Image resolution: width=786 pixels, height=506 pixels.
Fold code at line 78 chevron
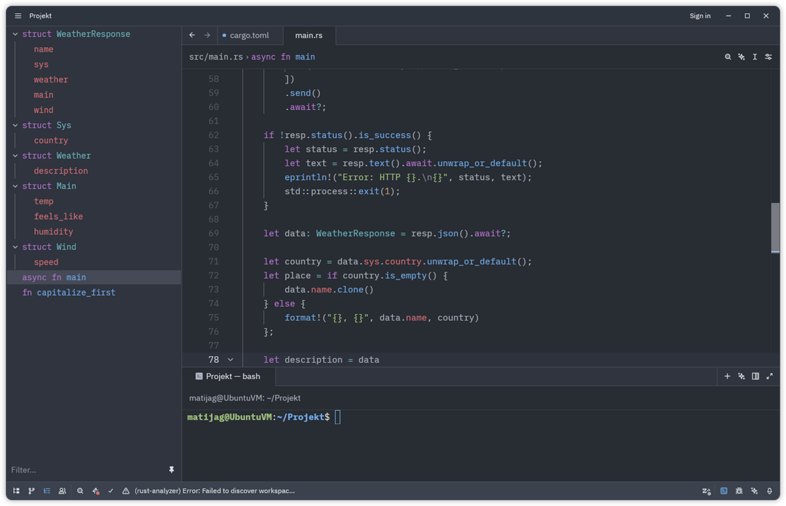coord(230,360)
